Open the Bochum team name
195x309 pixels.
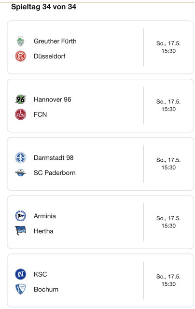click(46, 289)
